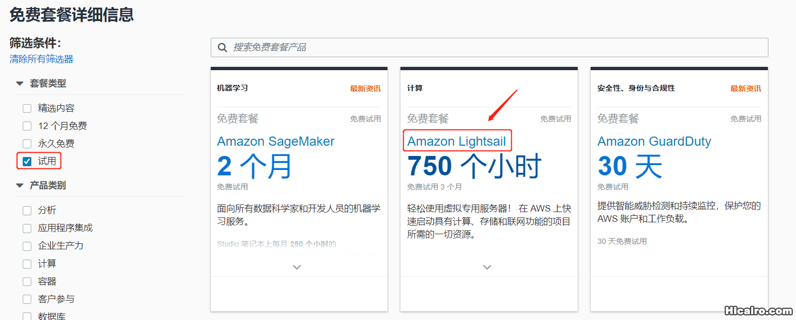Click the 计算 category label on the Lightsail card

[x=415, y=88]
